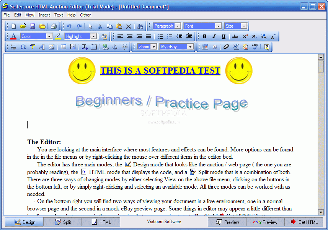Insert an anchor bookmark

[x=115, y=47]
